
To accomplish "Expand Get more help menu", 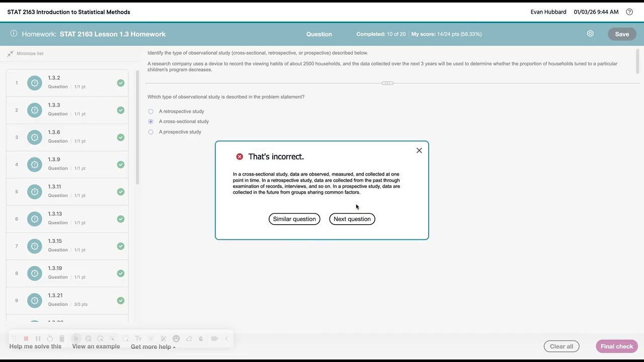I will [x=153, y=346].
